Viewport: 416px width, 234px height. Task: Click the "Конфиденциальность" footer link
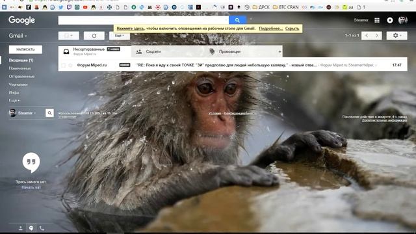(x=240, y=113)
